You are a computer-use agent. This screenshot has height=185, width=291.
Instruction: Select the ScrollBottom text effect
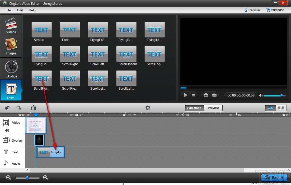click(126, 54)
